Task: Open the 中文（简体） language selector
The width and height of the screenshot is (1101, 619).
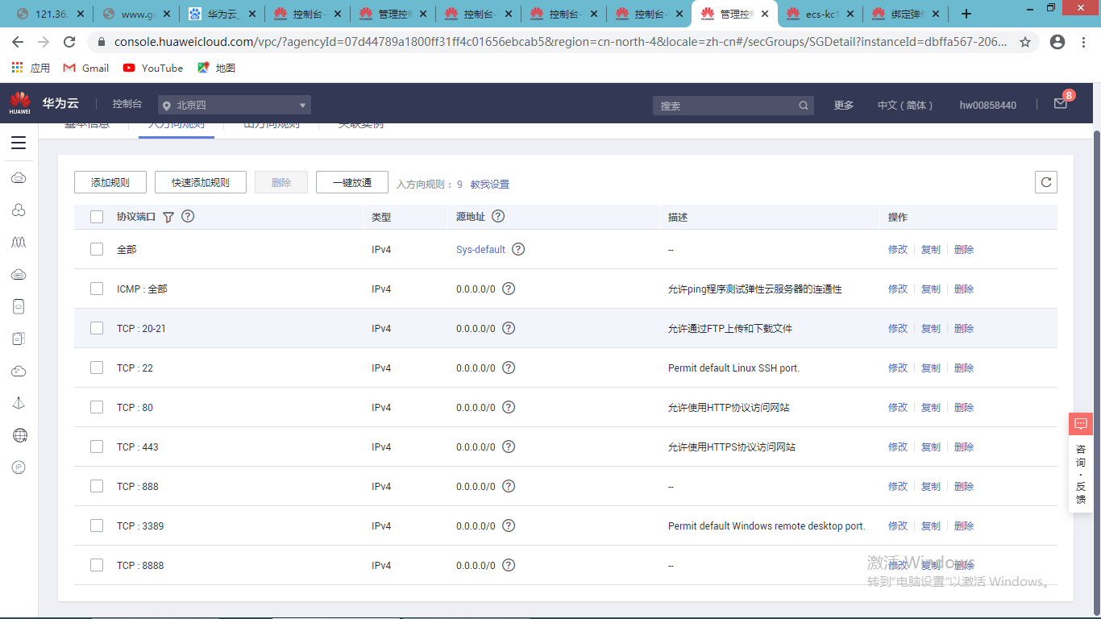Action: click(905, 104)
